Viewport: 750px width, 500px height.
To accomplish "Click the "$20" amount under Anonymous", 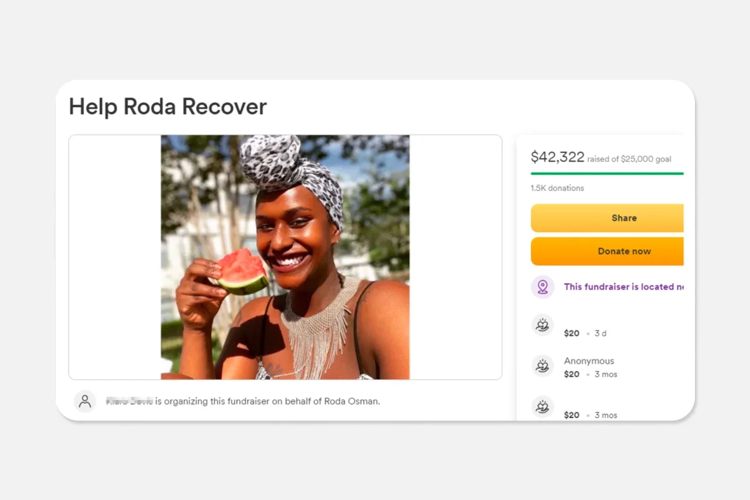I will tap(572, 374).
